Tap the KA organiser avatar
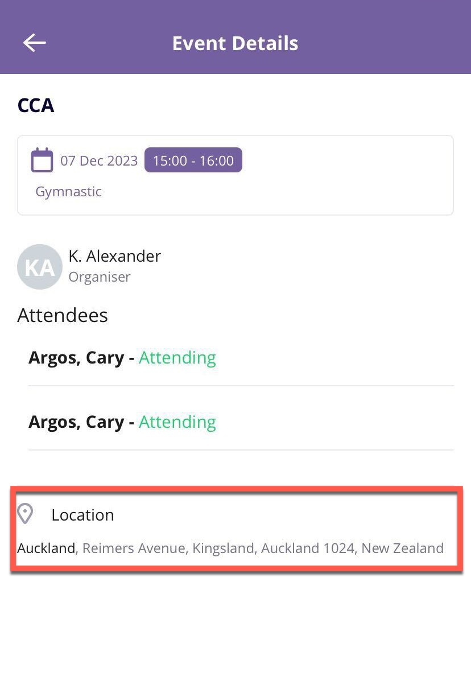Viewport: 471px width, 677px height. (39, 267)
